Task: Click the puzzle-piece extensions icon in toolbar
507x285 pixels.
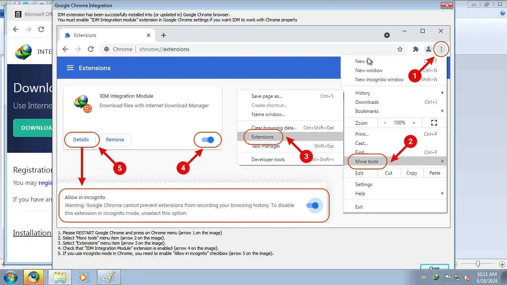Action: [416, 49]
